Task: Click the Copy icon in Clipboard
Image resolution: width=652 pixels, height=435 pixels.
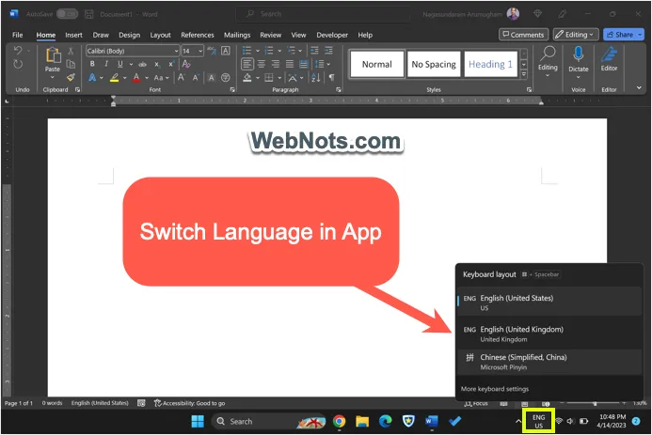Action: [71, 64]
